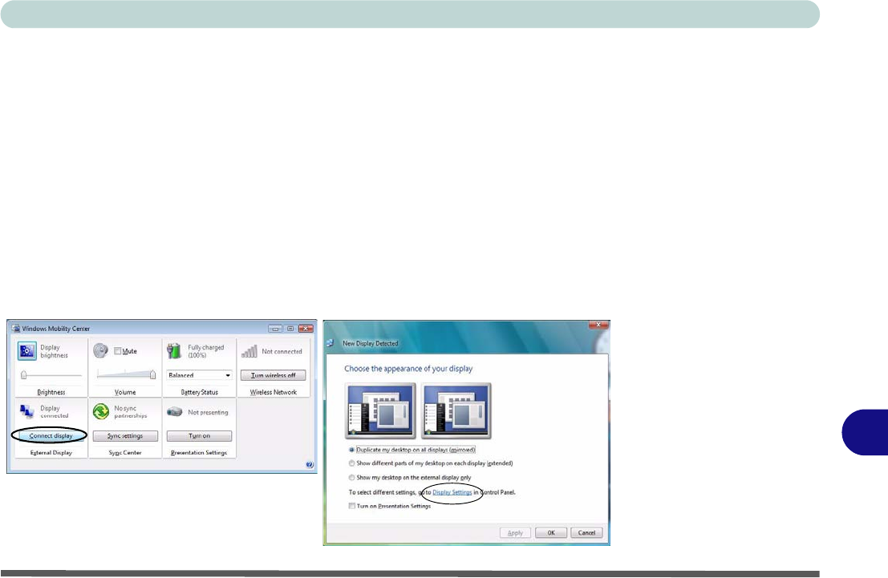Click Turn on presentation button
Screen dimensions: 888x578
[200, 436]
